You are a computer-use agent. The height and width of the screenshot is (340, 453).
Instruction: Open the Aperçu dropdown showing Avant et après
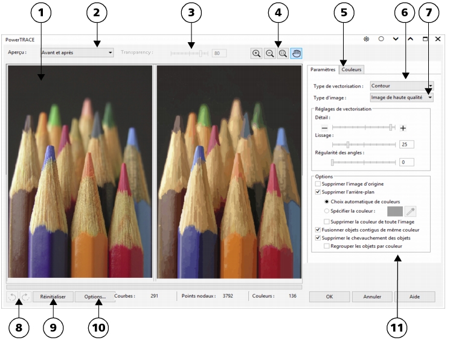[x=77, y=52]
